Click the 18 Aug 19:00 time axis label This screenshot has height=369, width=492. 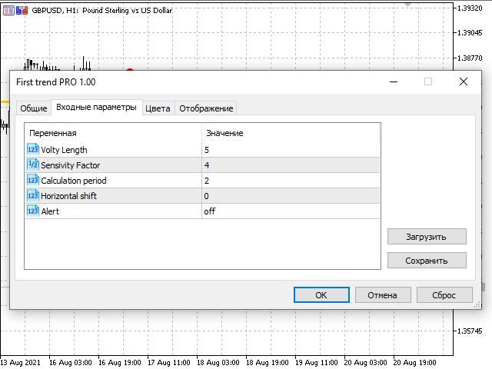tap(268, 363)
